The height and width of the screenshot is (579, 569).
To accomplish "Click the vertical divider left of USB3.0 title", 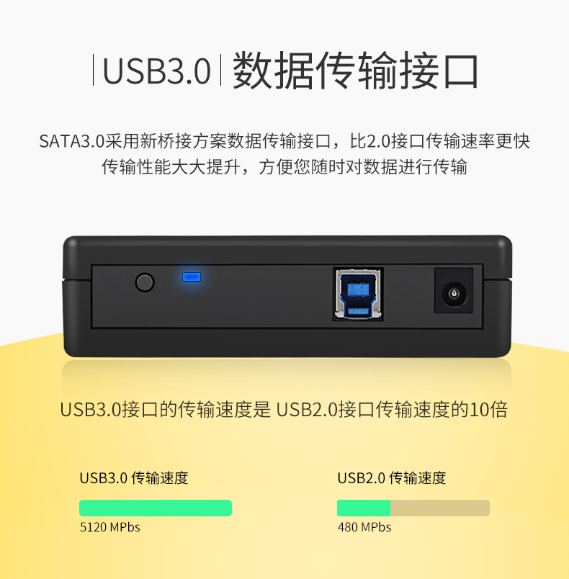I will click(x=93, y=70).
